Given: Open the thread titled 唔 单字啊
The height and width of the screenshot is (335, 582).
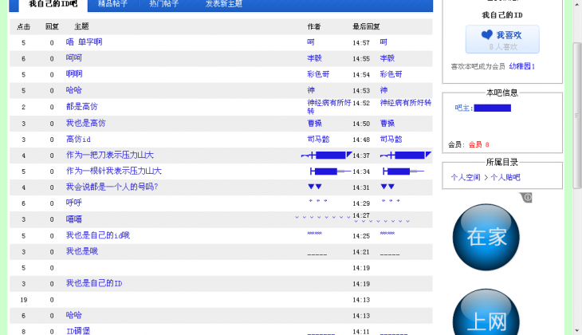Looking at the screenshot, I should coord(84,42).
